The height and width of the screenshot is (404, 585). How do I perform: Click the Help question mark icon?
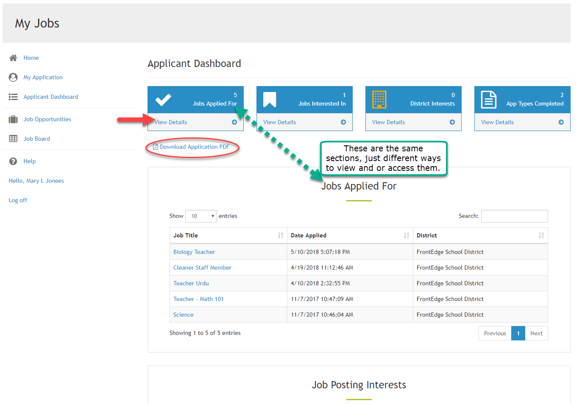click(13, 161)
